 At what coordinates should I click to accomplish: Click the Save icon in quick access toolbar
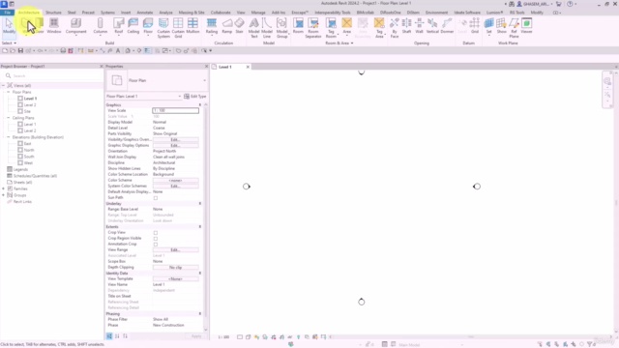tap(20, 51)
